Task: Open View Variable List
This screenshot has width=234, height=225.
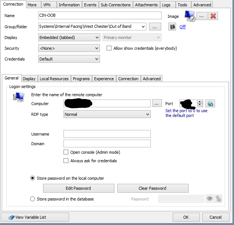Action: click(x=35, y=217)
